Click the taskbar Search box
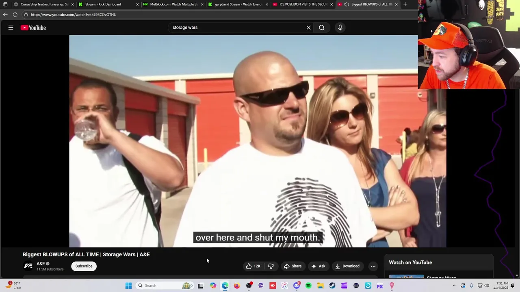 pos(165,286)
